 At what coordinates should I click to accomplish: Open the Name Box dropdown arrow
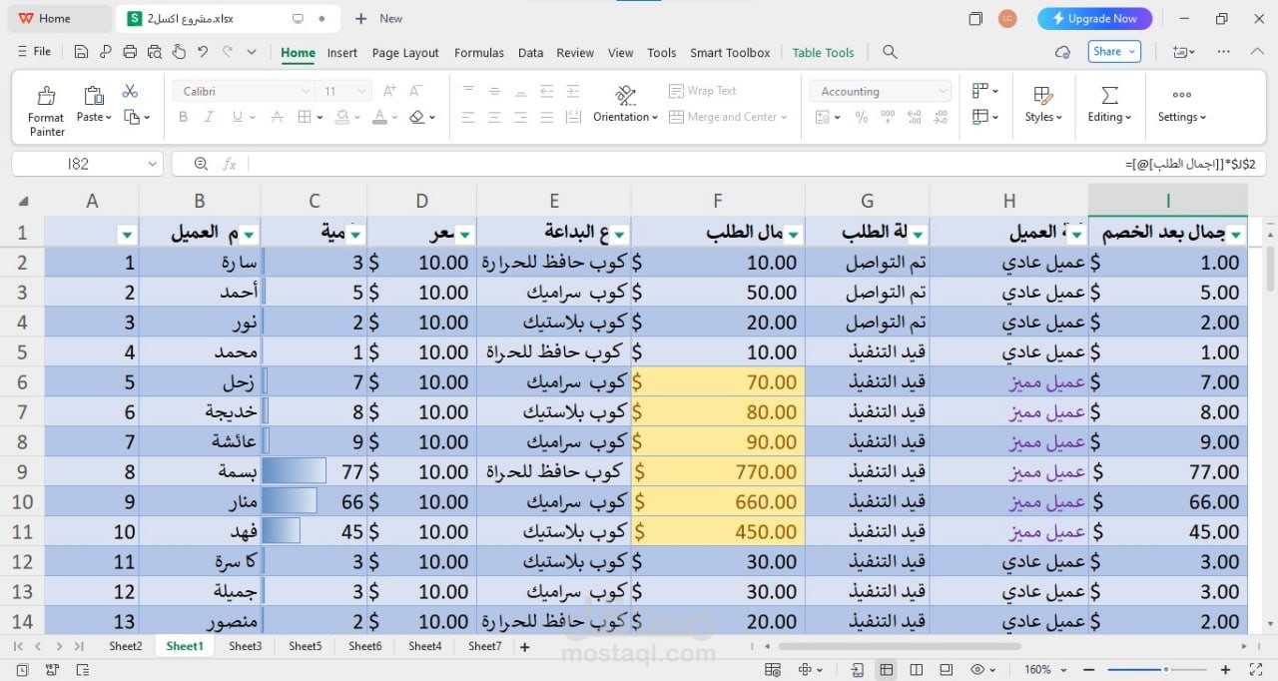pyautogui.click(x=153, y=164)
